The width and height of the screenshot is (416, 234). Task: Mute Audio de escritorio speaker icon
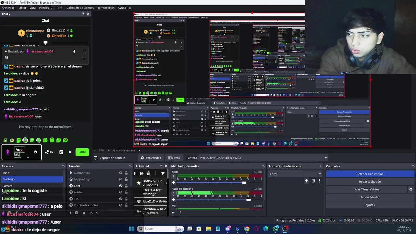pyautogui.click(x=174, y=200)
